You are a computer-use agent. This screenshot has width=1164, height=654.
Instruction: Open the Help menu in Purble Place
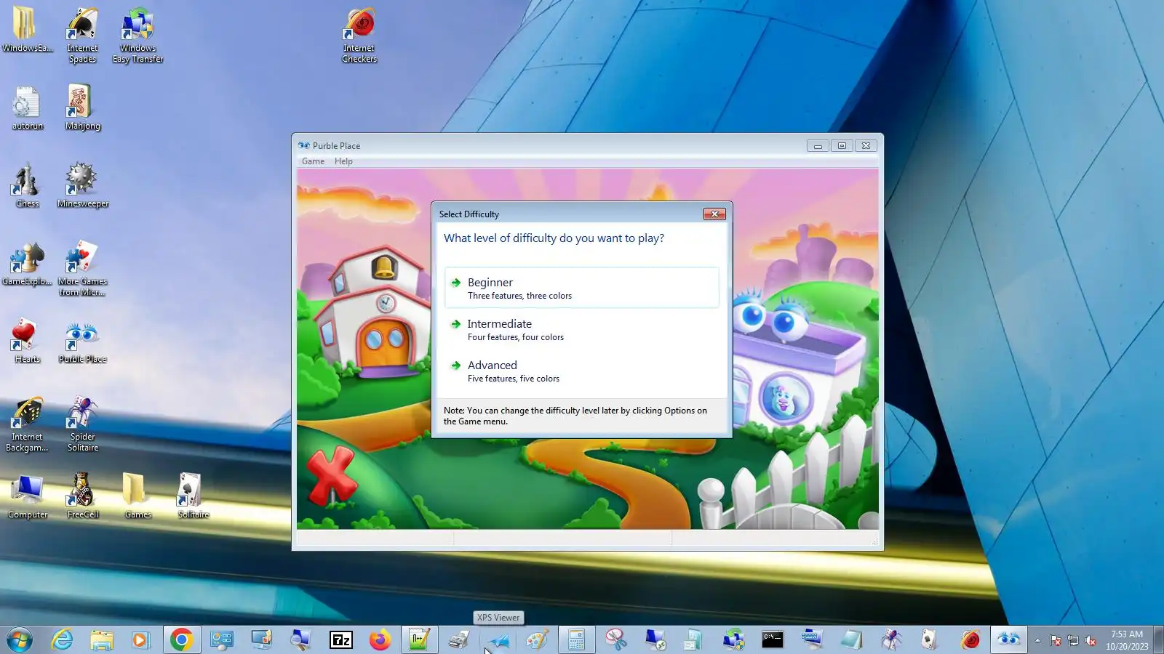[343, 161]
